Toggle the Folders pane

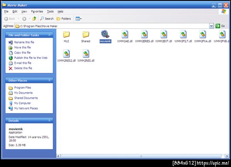tap(64, 18)
